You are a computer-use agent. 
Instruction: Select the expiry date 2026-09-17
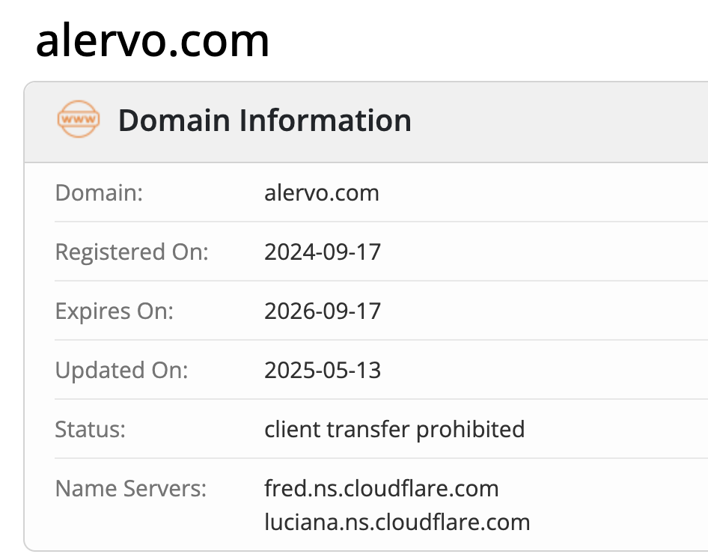pyautogui.click(x=323, y=311)
